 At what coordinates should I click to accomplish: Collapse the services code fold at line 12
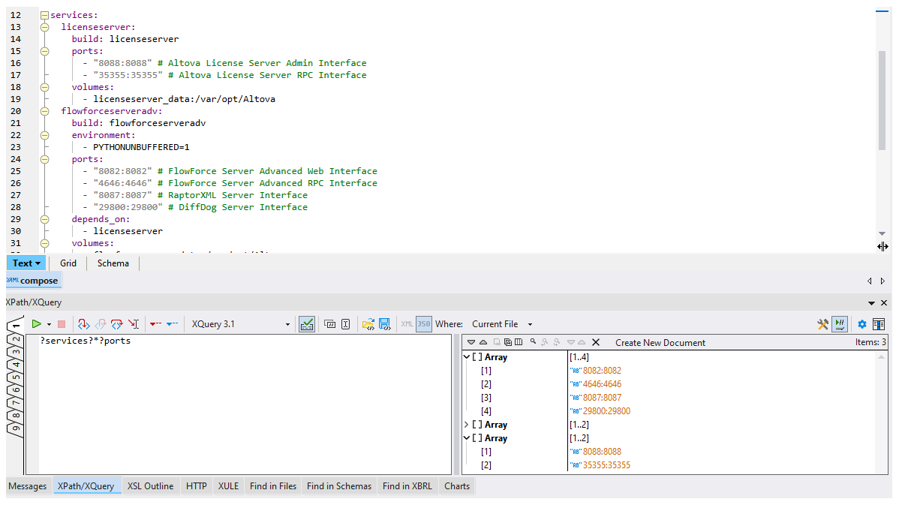click(x=44, y=14)
